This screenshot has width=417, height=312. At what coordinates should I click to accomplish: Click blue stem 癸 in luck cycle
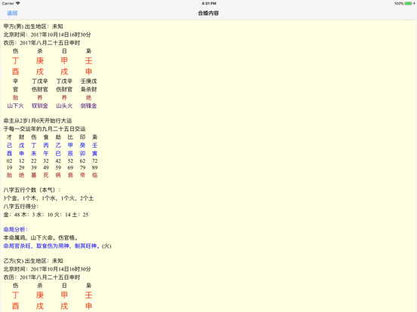[82, 145]
